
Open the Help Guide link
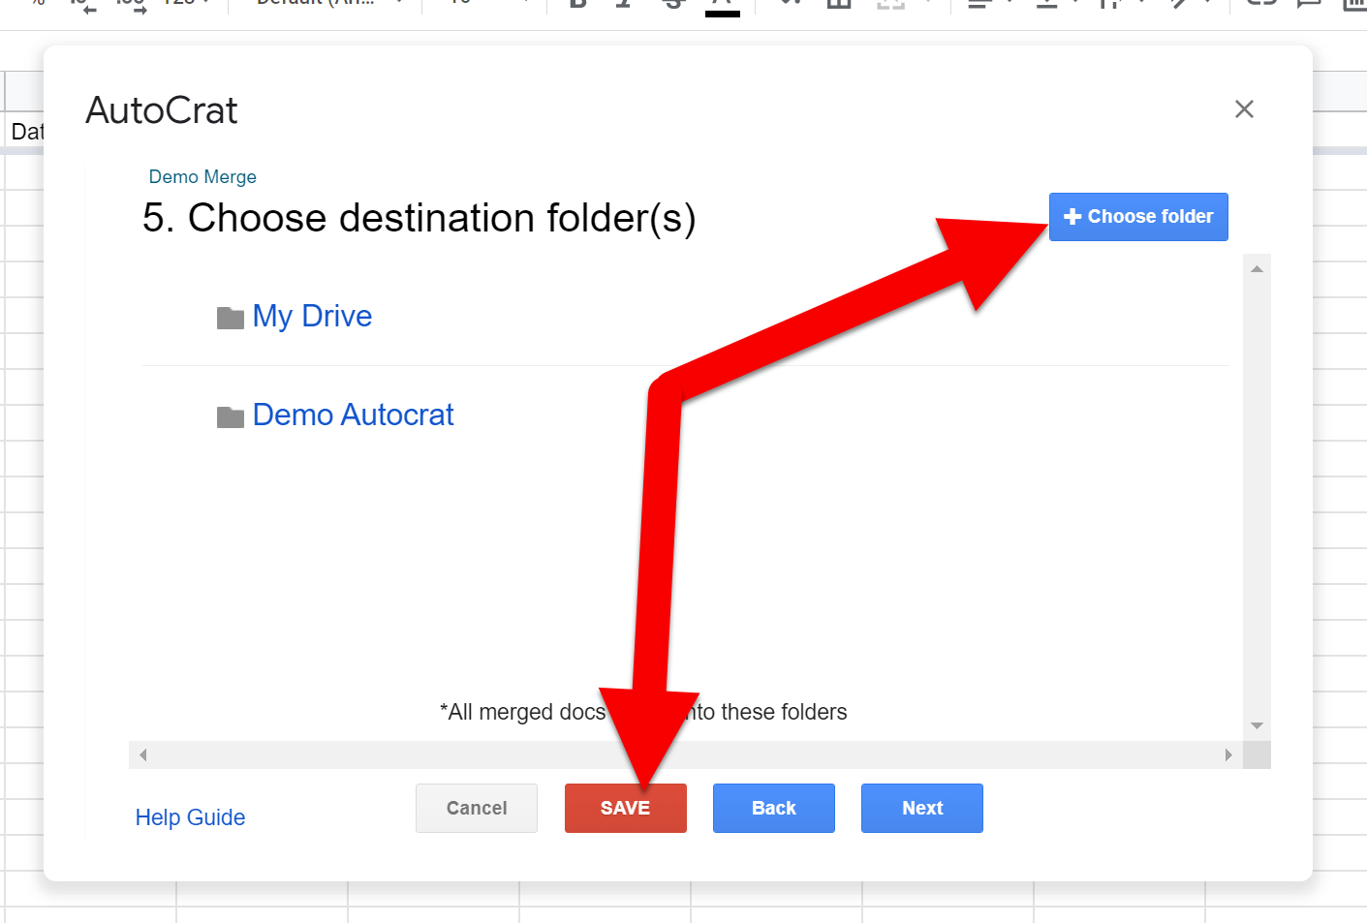(190, 817)
